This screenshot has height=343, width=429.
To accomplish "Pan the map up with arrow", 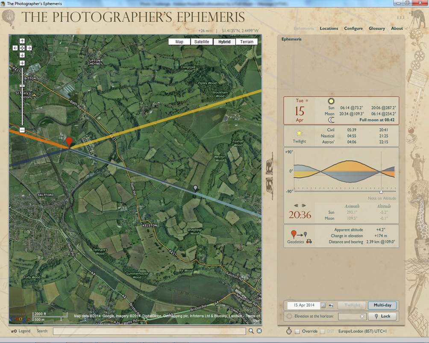I will [22, 41].
